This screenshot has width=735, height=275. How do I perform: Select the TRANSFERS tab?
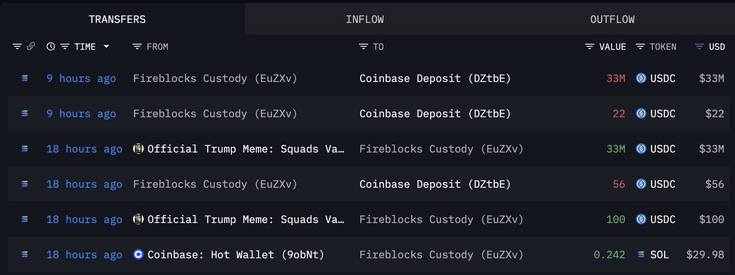(x=117, y=19)
